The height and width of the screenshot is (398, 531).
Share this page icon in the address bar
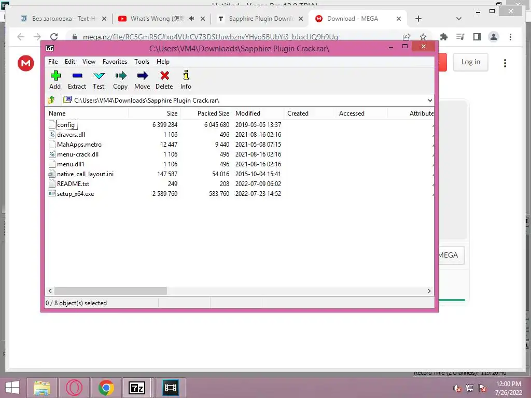pyautogui.click(x=407, y=37)
